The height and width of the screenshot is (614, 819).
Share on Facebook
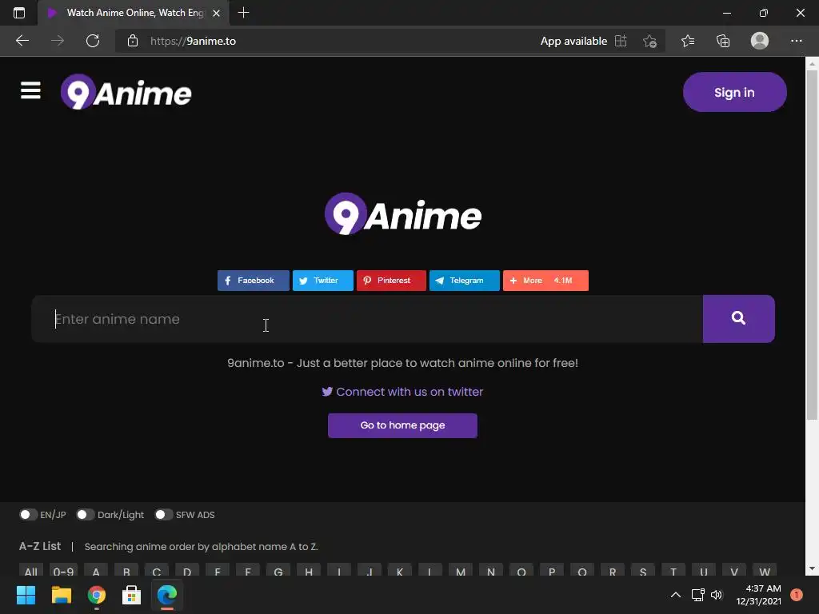coord(254,281)
